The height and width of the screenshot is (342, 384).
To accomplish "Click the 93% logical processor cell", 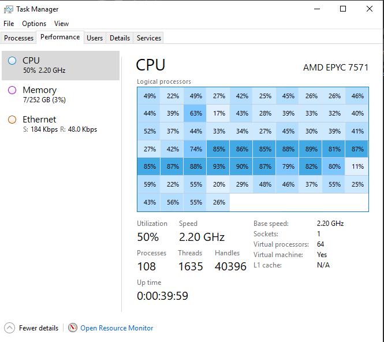I will tap(219, 167).
